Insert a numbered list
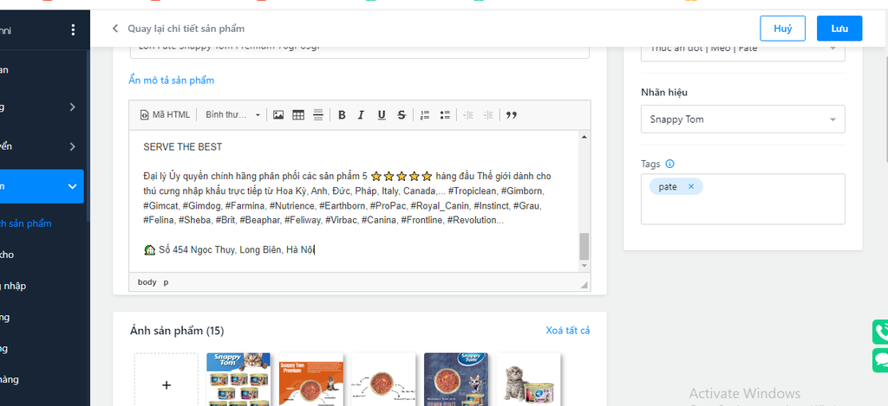Image resolution: width=888 pixels, height=406 pixels. (x=424, y=115)
